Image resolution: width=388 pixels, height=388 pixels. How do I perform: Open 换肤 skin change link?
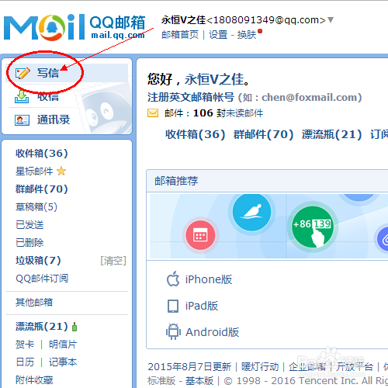[247, 34]
